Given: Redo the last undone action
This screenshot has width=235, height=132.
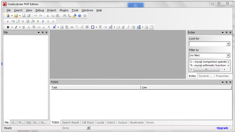Looking at the screenshot, I should pos(41,16).
